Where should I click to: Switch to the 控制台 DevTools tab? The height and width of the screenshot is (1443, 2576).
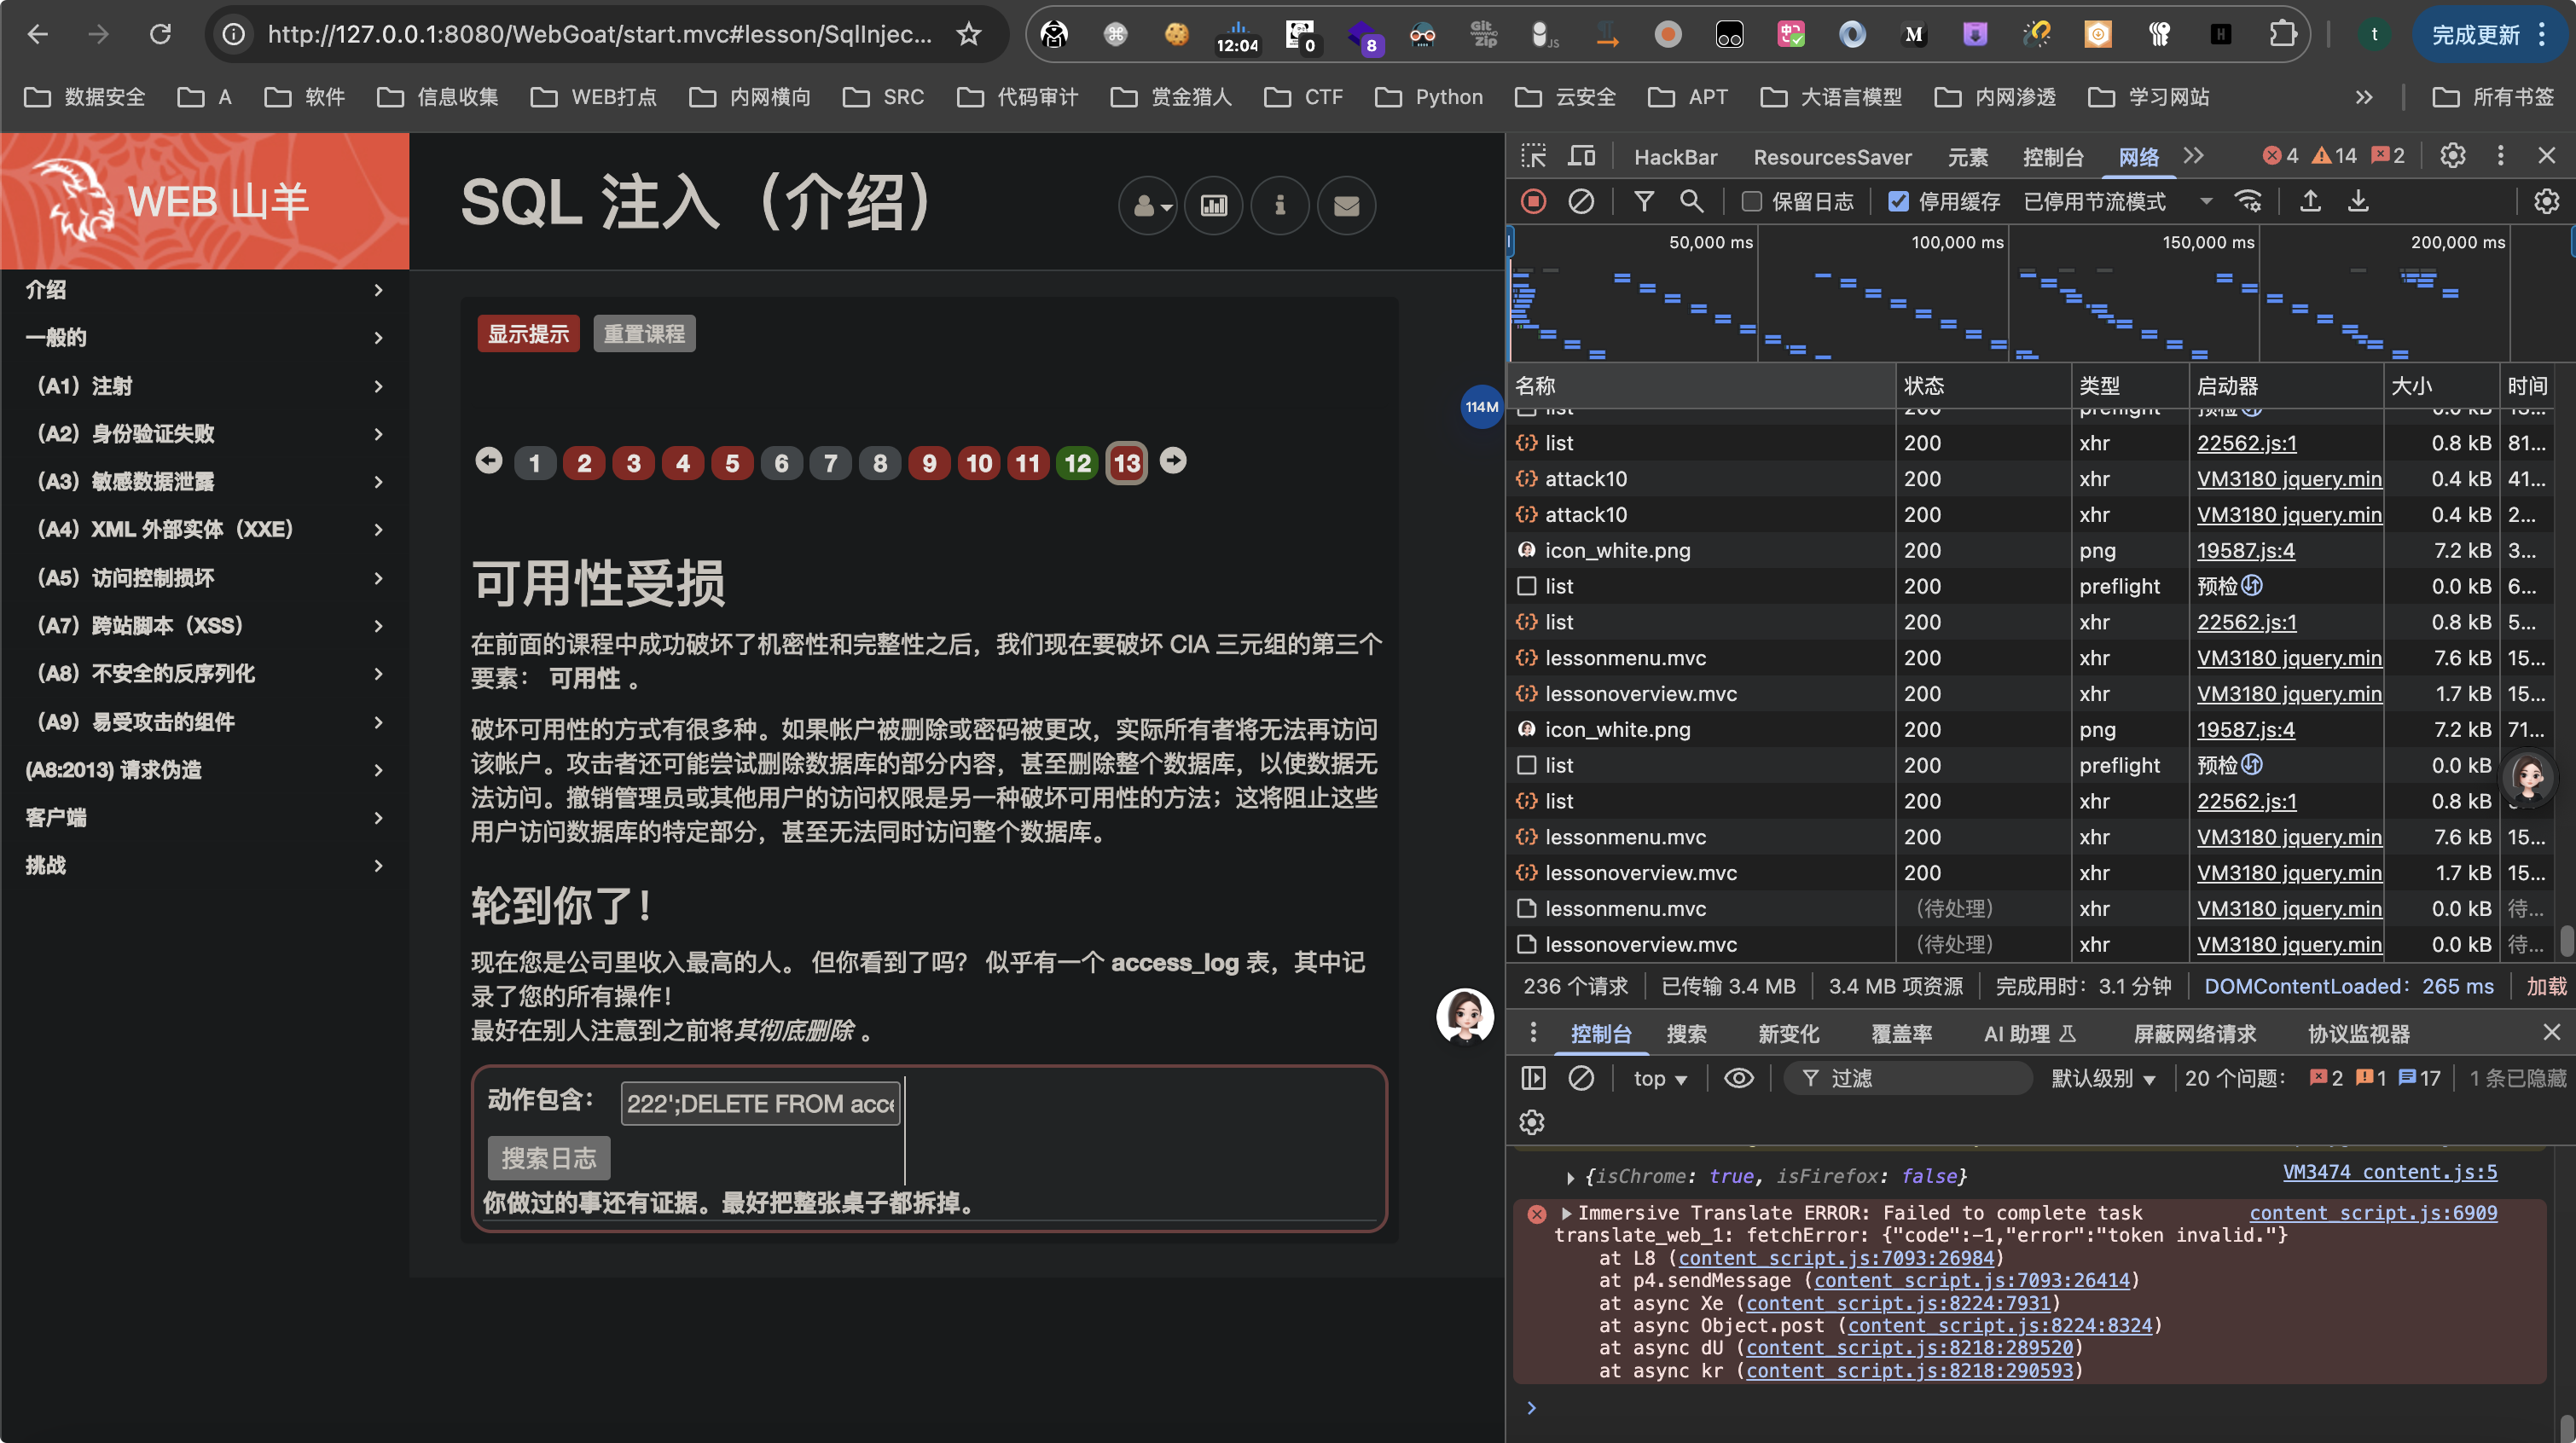[x=2052, y=157]
